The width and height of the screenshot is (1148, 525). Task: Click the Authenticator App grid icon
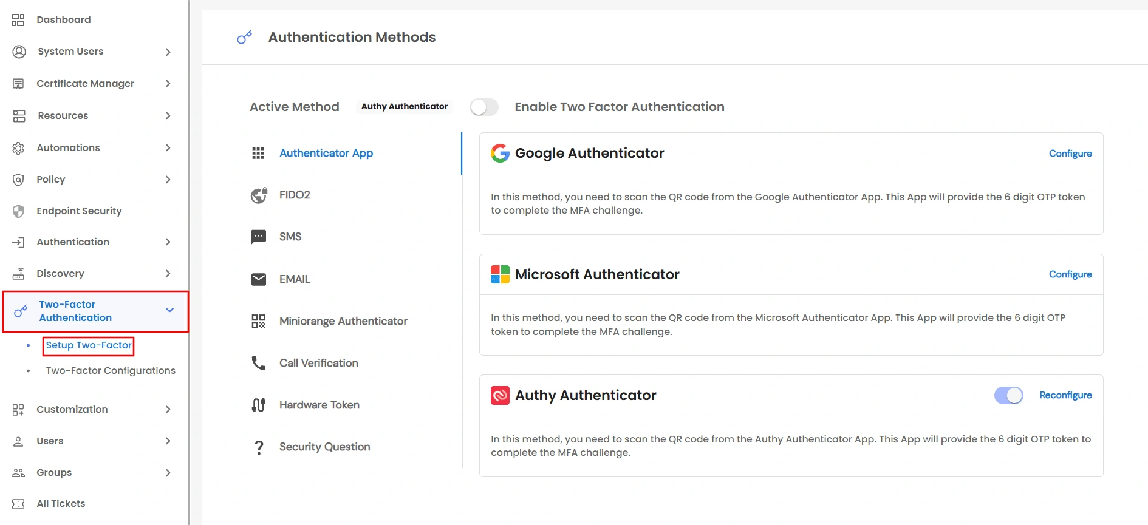(258, 153)
